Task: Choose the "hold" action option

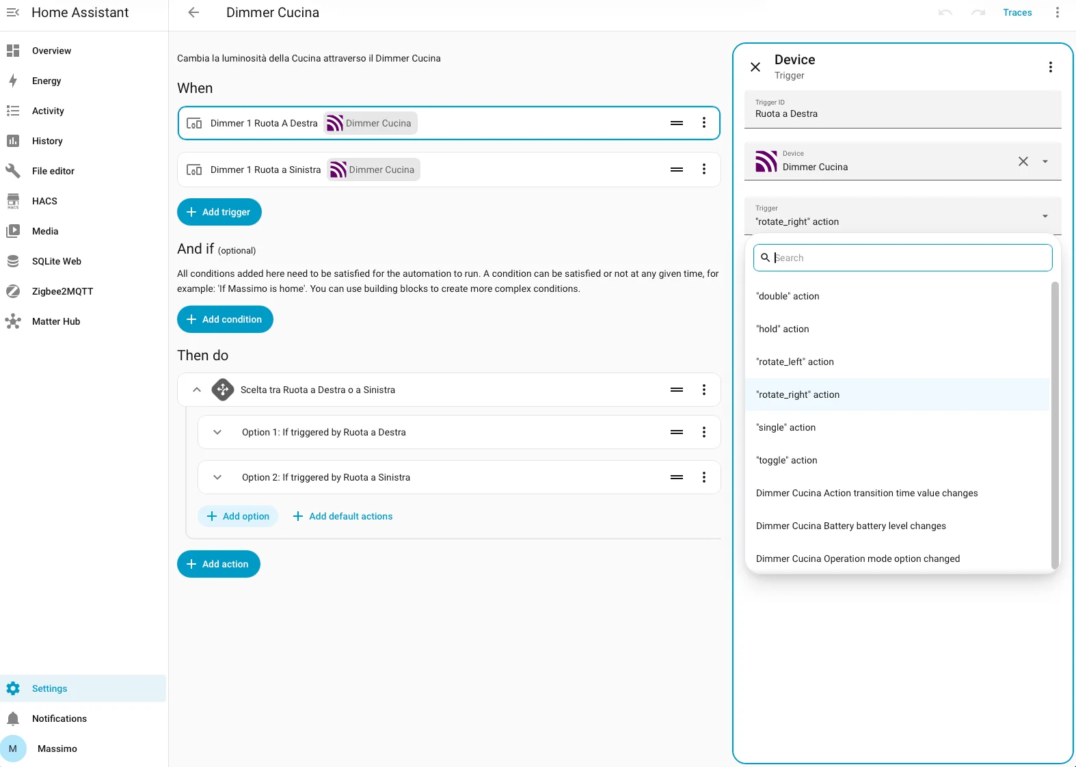Action: (x=898, y=329)
